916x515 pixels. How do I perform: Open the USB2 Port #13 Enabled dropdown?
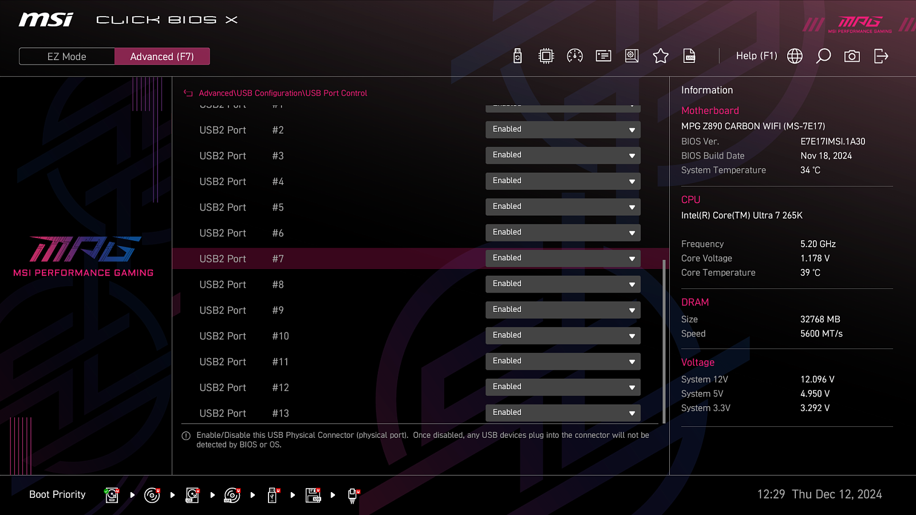563,413
